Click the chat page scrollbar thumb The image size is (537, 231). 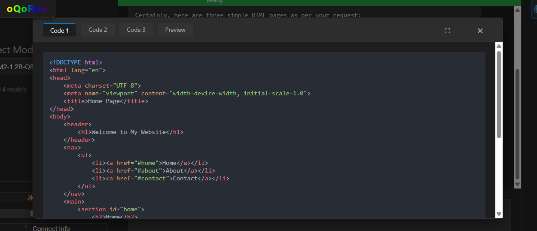tap(518, 125)
